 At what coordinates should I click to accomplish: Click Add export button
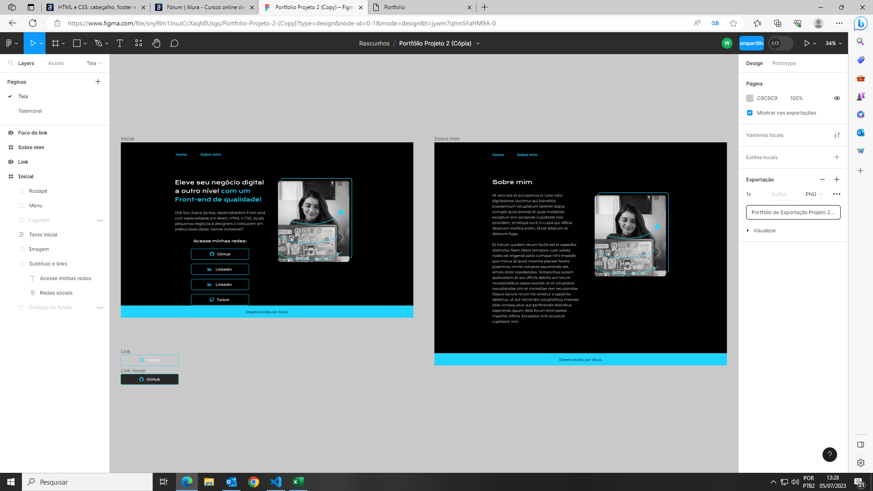click(x=837, y=179)
